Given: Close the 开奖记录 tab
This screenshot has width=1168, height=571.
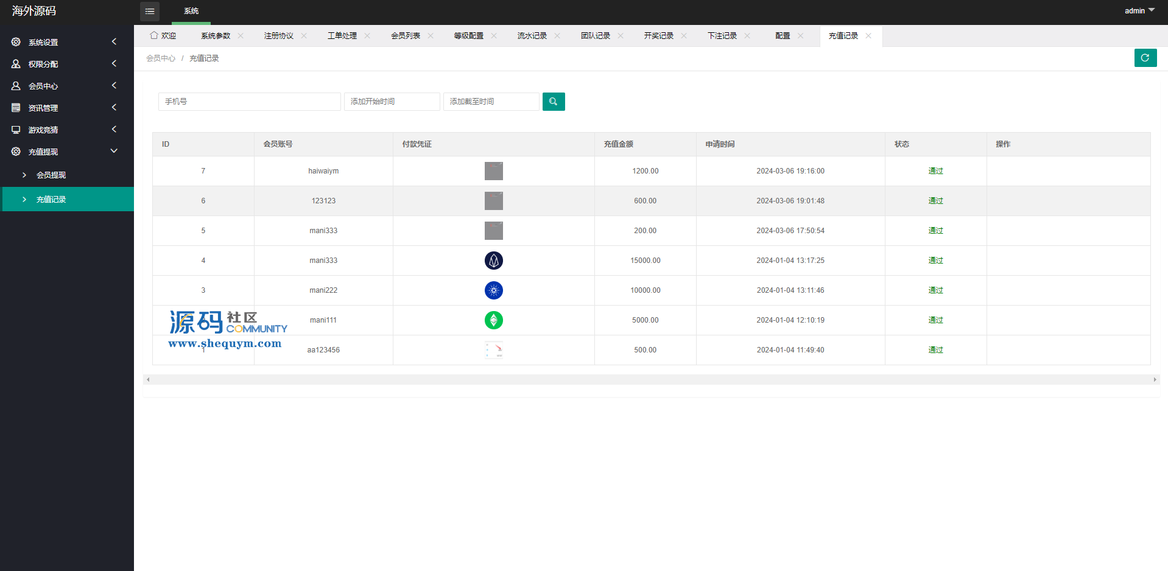Looking at the screenshot, I should pos(684,36).
